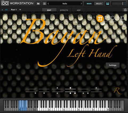Viewport: 128px width, 113px height.
Task: Switch to the ARP tab
Action: click(79, 10)
